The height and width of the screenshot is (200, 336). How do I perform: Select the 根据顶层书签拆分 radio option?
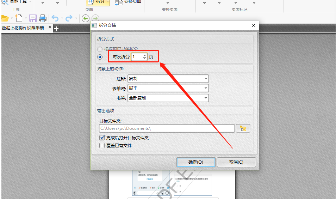tap(100, 49)
